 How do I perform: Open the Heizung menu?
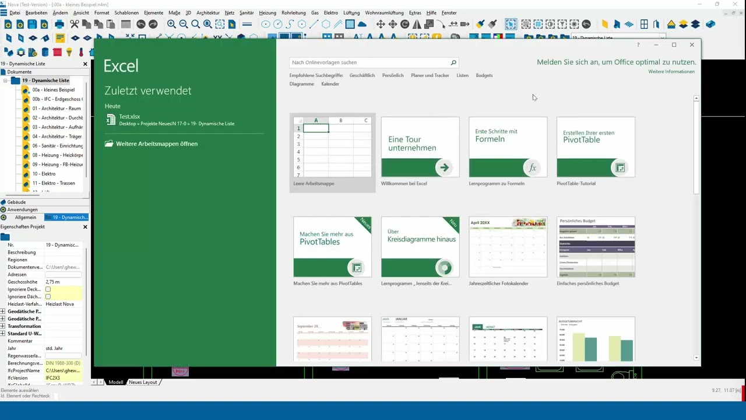[x=268, y=13]
